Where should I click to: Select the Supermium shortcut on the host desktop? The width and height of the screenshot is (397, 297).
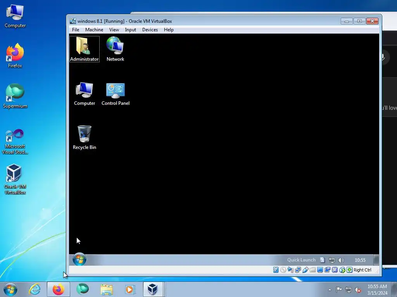(x=15, y=96)
